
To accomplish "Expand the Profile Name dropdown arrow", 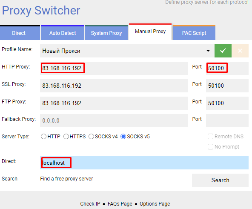I will click(208, 51).
